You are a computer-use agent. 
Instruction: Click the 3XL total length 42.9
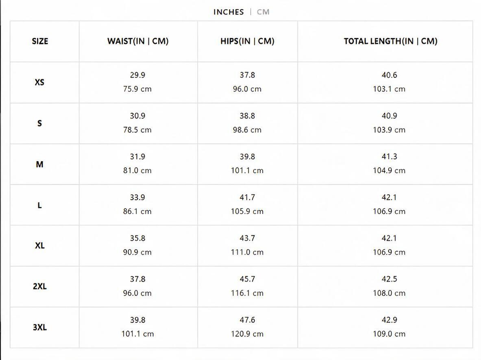tap(389, 320)
